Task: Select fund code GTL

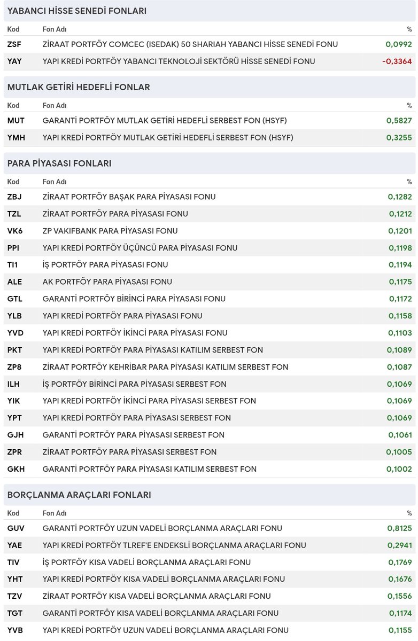Action: pyautogui.click(x=15, y=299)
